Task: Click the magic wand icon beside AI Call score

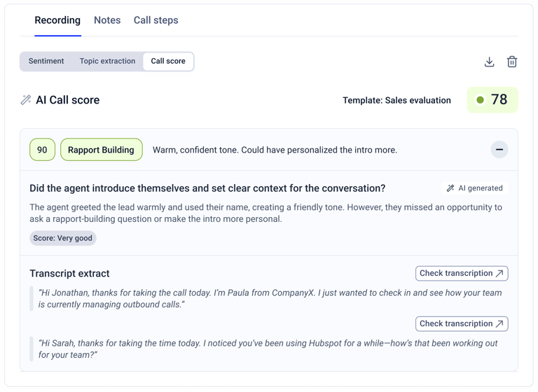Action: coord(26,100)
